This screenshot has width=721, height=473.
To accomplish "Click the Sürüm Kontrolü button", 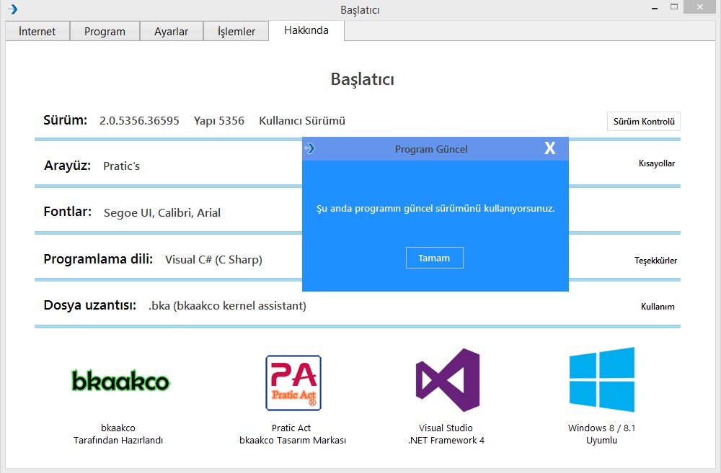I will point(643,122).
